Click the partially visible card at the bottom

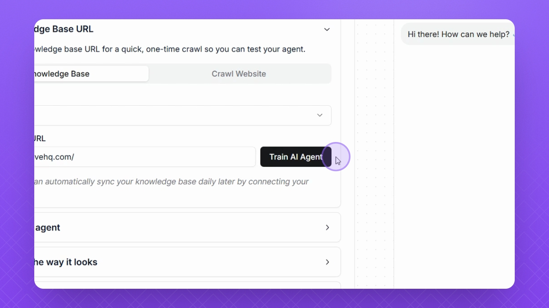[x=184, y=285]
